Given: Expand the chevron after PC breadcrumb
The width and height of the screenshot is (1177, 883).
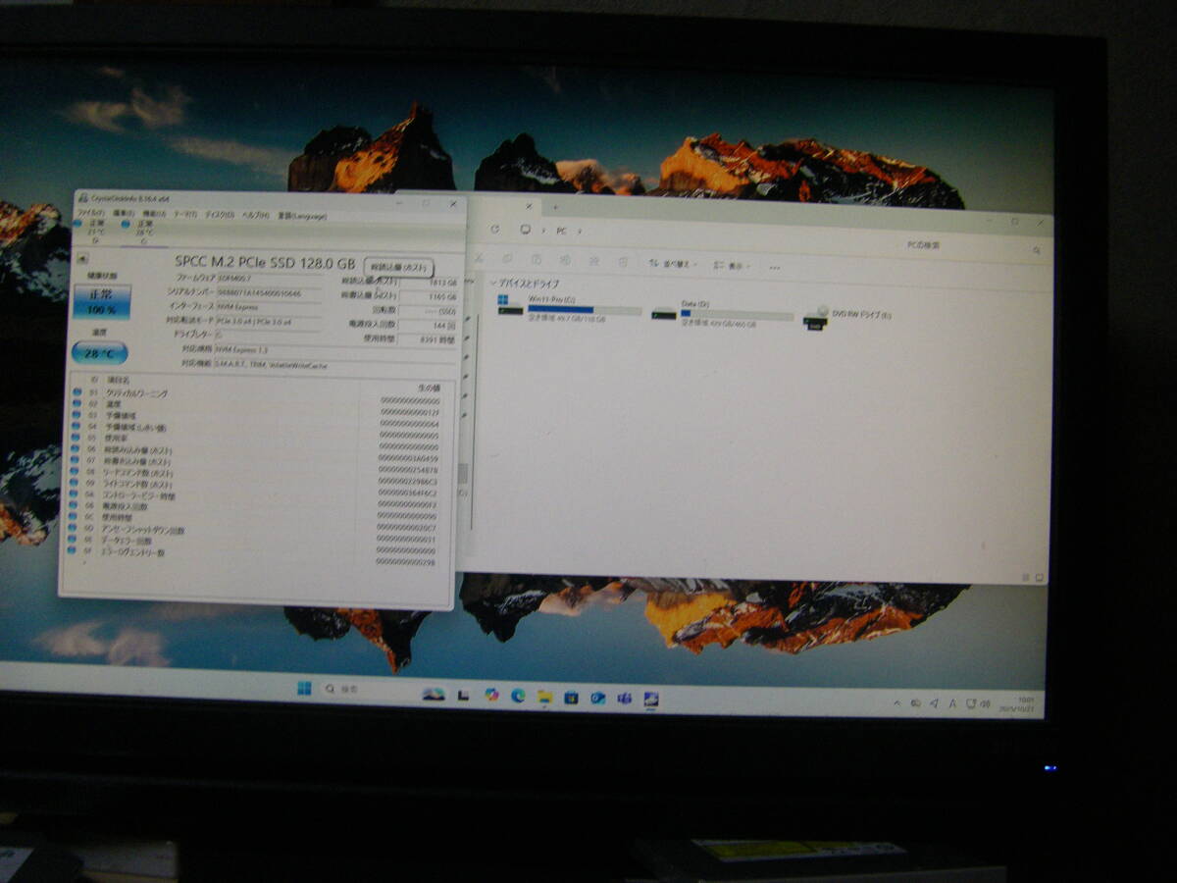Looking at the screenshot, I should coord(579,232).
